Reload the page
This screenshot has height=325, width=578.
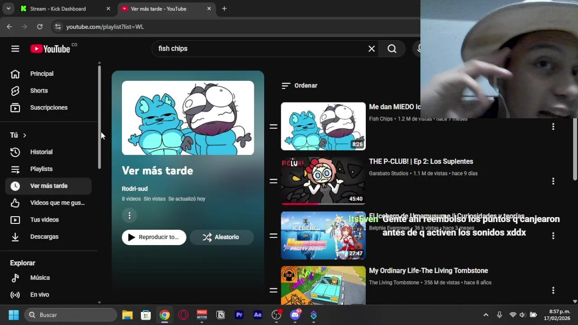tap(40, 27)
